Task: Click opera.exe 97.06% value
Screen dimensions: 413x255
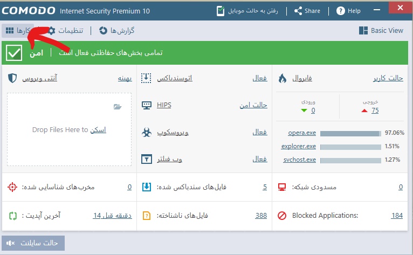Action: coord(394,133)
